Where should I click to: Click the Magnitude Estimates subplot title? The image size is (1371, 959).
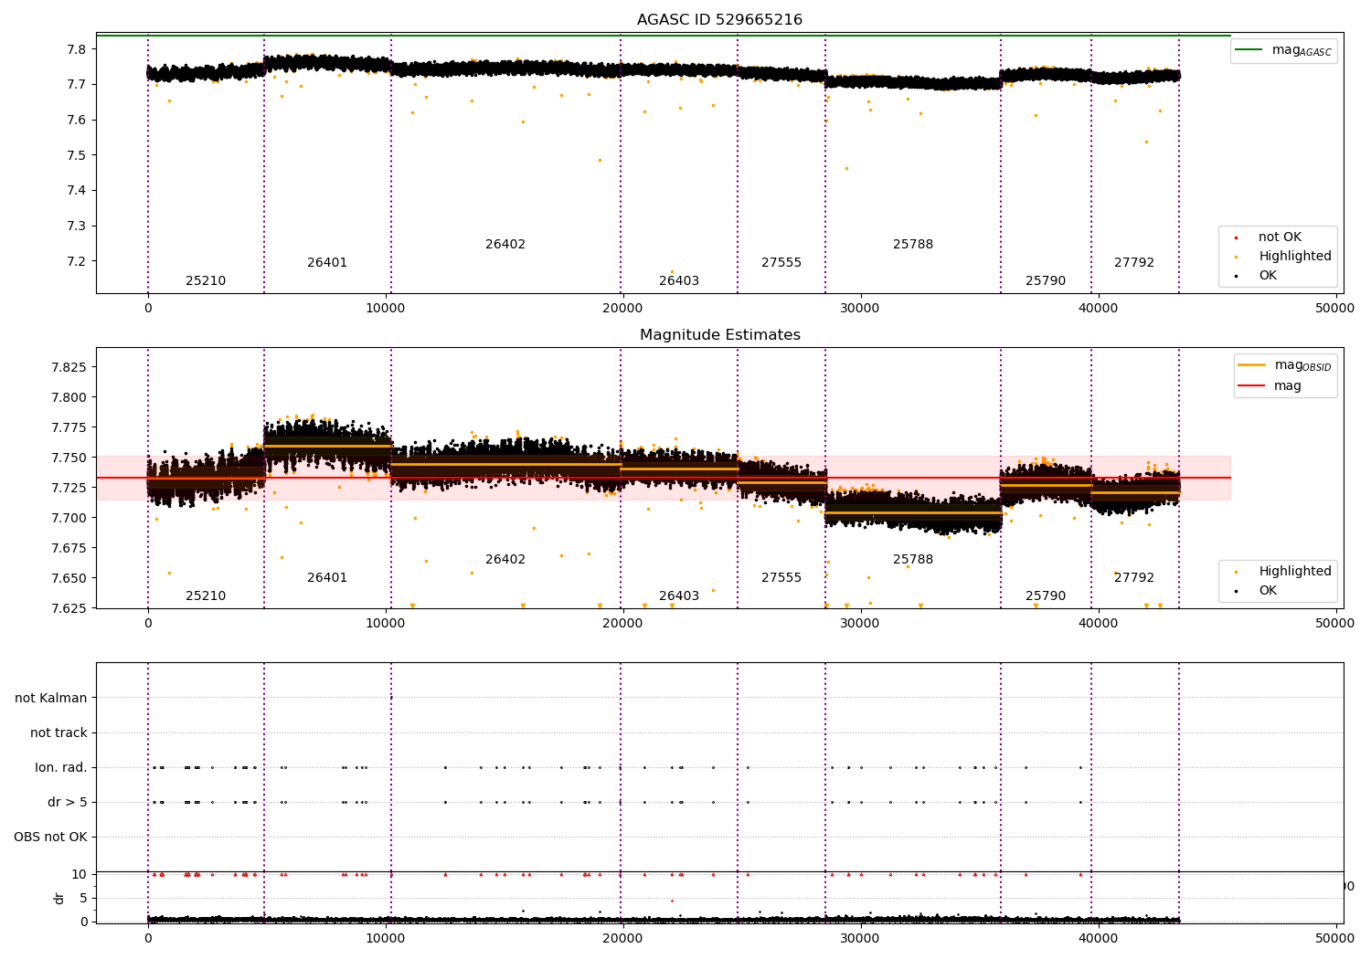pos(719,335)
